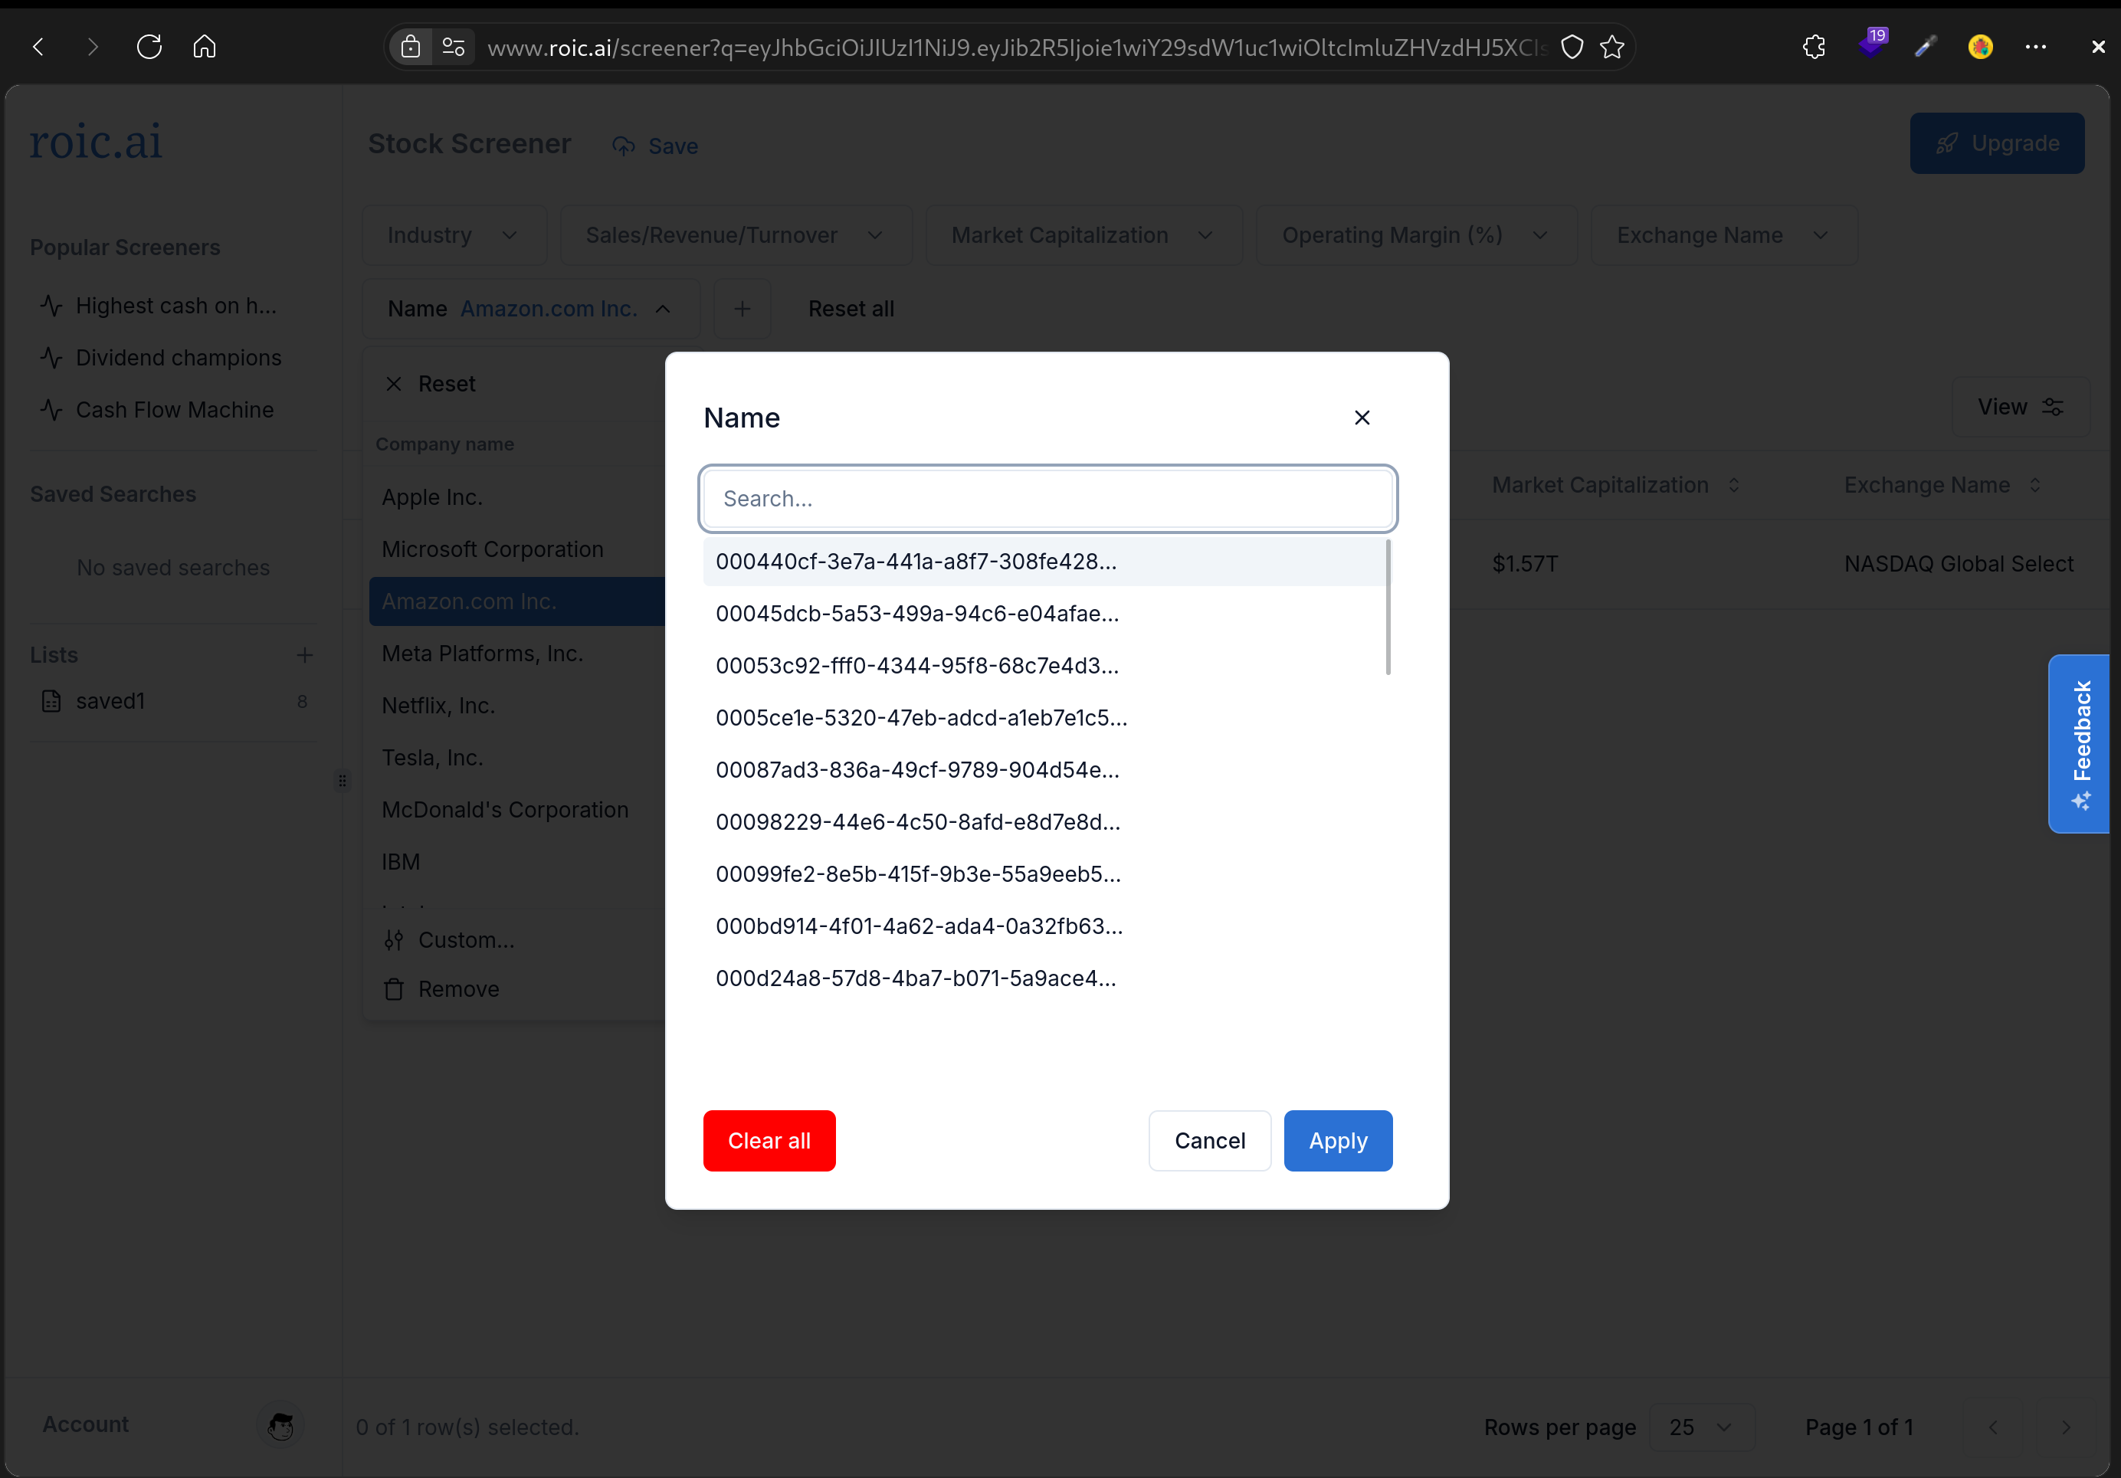Bookmark page with star icon

point(1612,47)
